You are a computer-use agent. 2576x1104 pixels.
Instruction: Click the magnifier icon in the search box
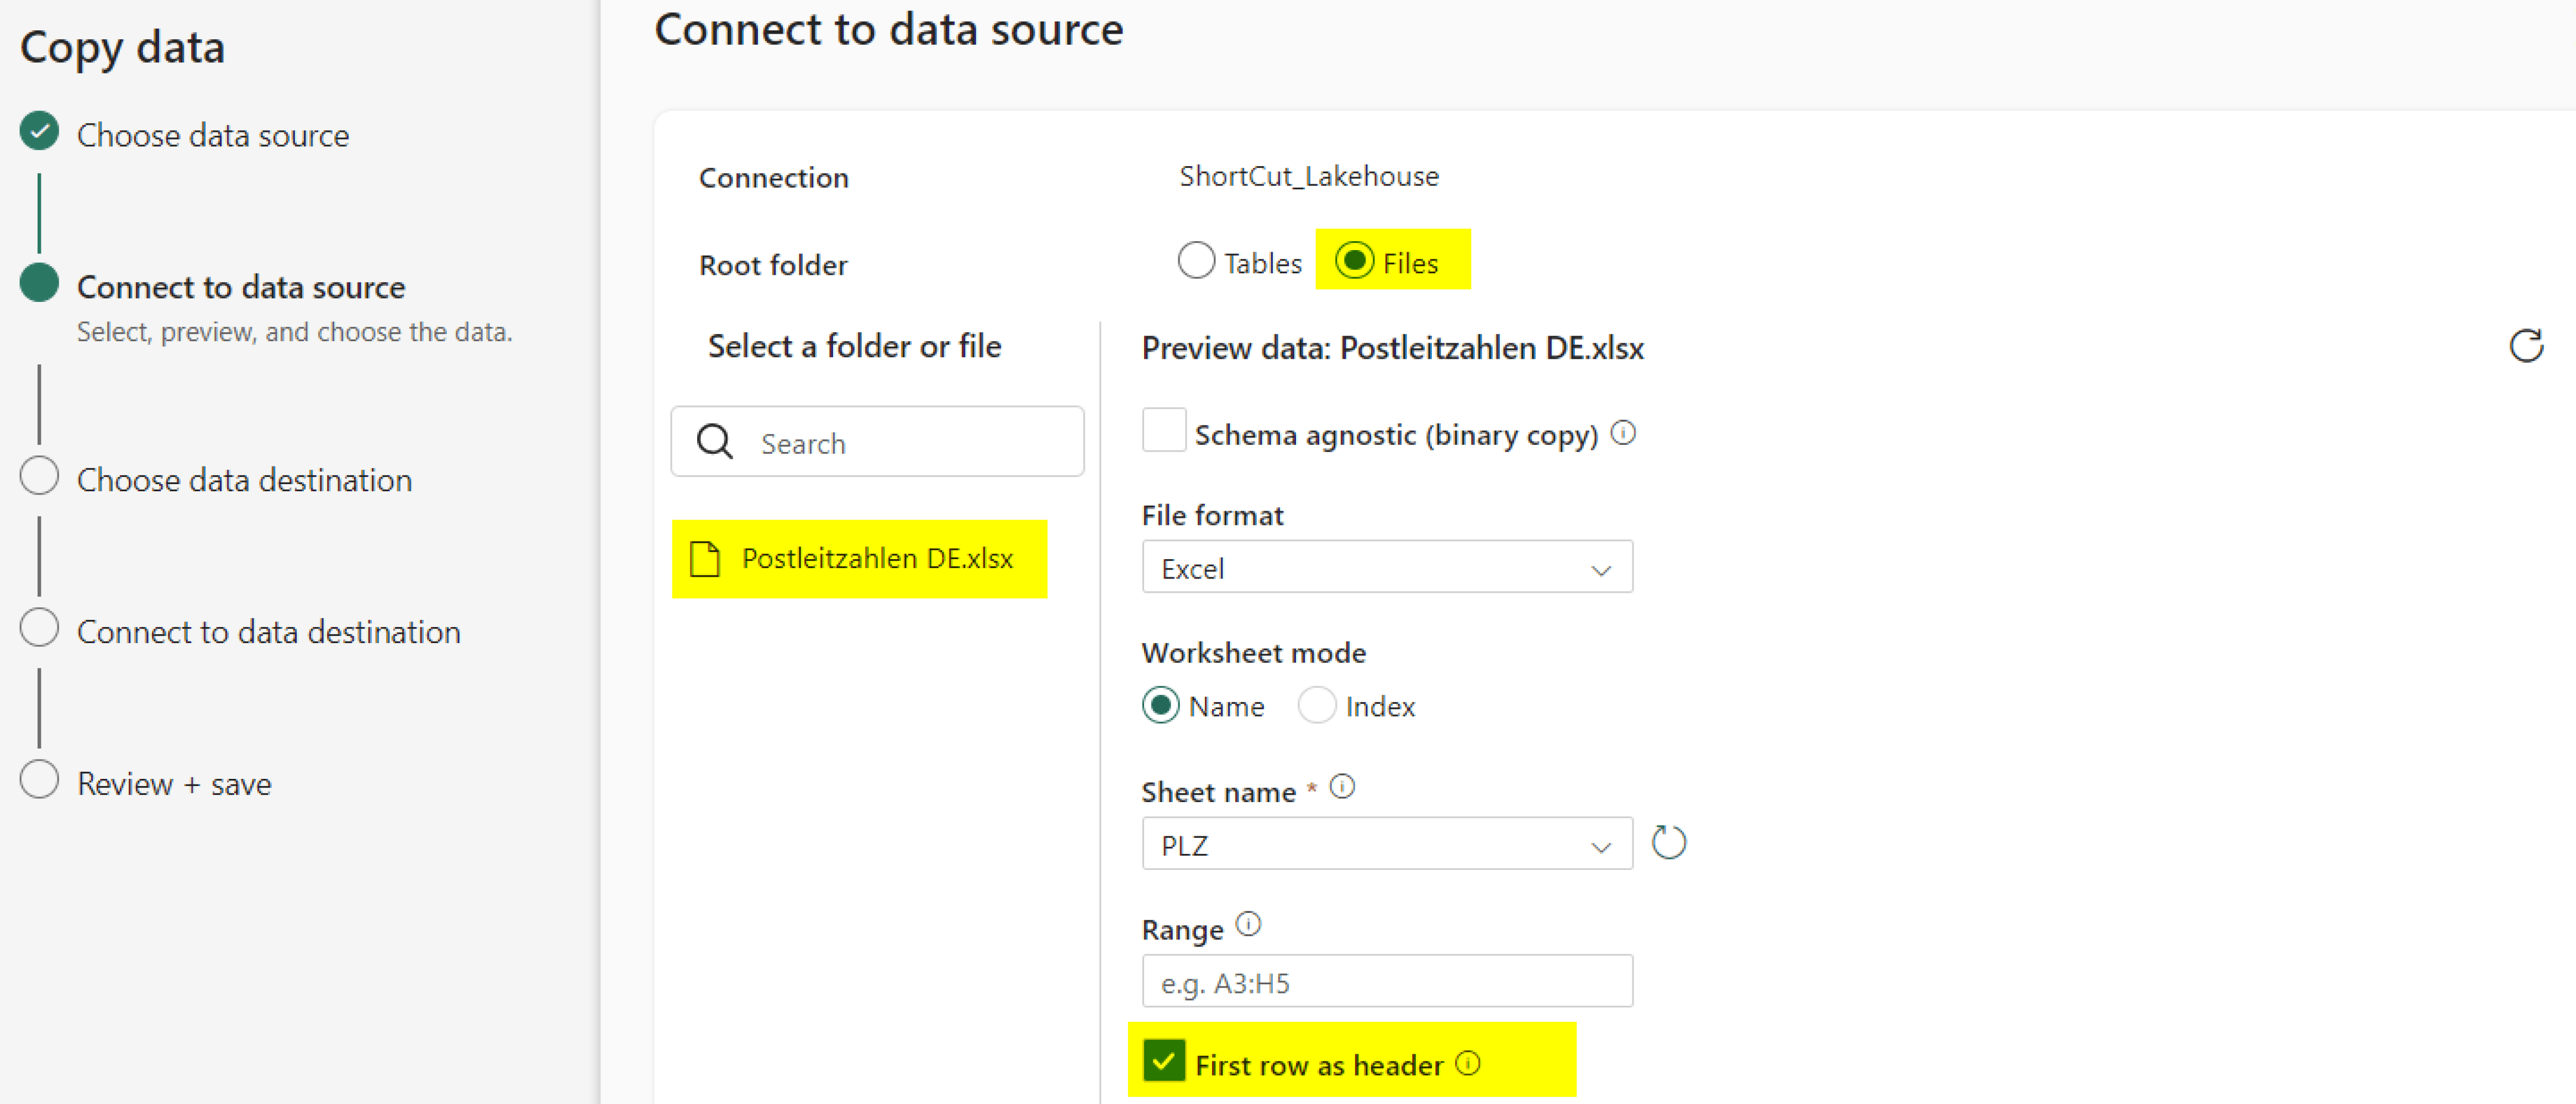click(x=715, y=440)
